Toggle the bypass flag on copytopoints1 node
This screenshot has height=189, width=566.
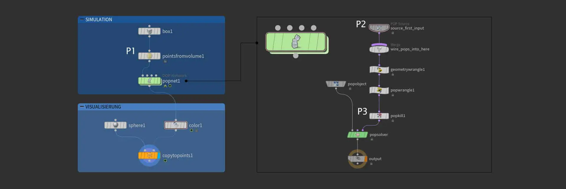(x=141, y=155)
